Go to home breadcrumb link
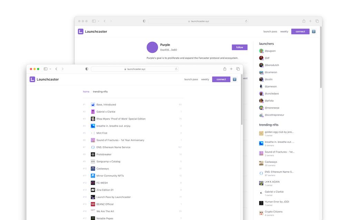The height and width of the screenshot is (220, 345). click(86, 92)
